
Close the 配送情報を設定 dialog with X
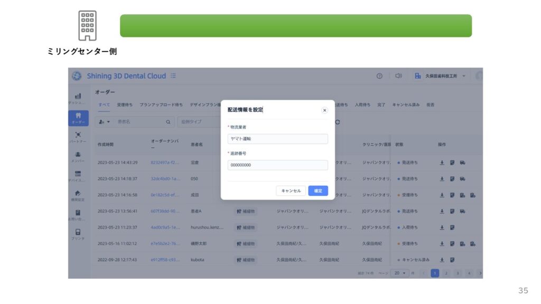[324, 110]
